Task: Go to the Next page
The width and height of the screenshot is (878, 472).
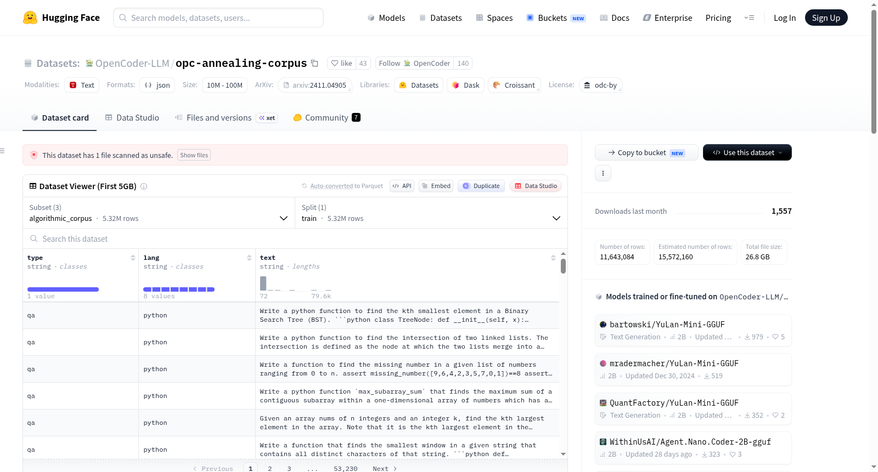Action: tap(385, 468)
